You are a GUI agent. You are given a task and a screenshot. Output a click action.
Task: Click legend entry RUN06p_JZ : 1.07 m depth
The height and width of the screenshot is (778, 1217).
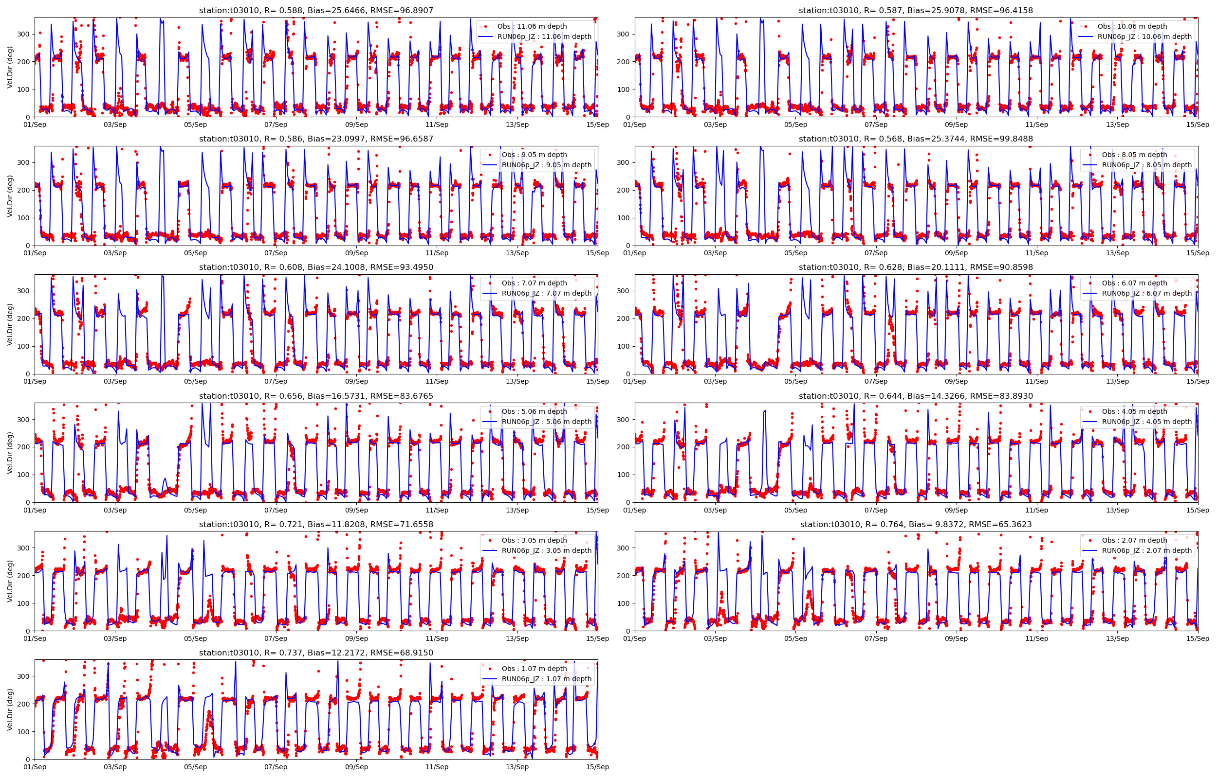546,679
